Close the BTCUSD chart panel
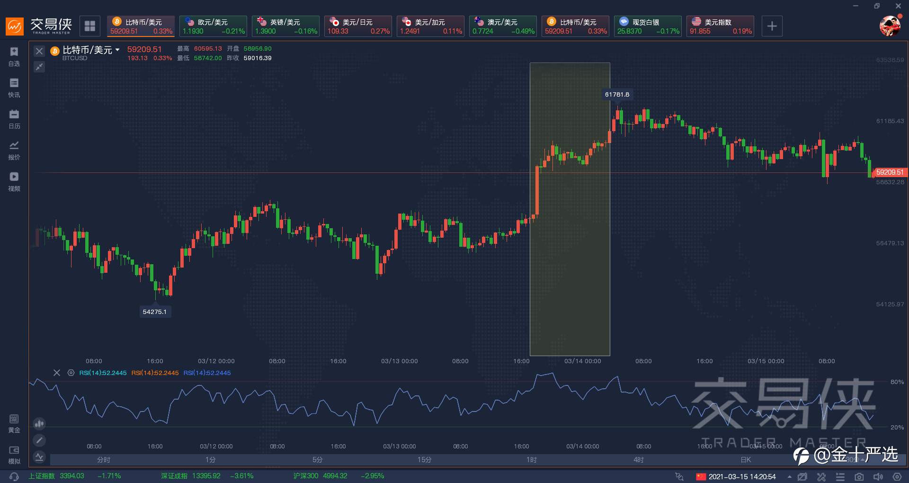The height and width of the screenshot is (483, 909). click(x=39, y=51)
